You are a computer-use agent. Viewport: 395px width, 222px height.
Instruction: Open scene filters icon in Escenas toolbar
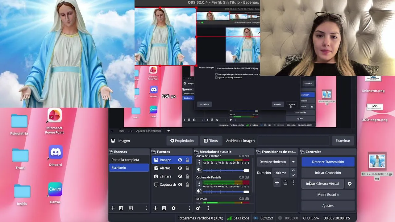point(131,208)
